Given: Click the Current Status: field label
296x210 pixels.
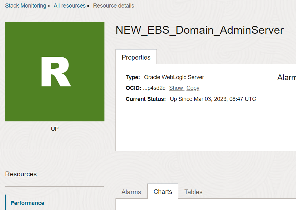Looking at the screenshot, I should point(146,99).
